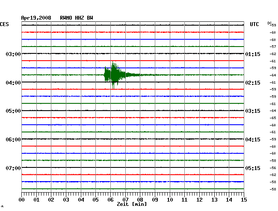278x211 pixels.
Task: Click minute 15 on the time axis
Action: [244, 199]
